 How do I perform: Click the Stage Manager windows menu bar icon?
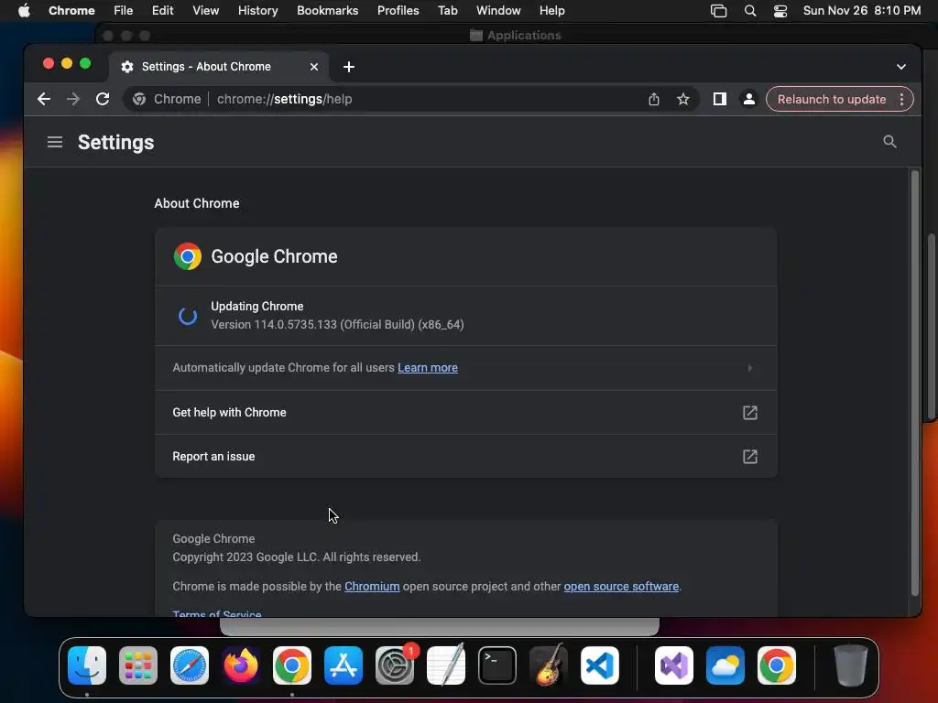coord(718,11)
